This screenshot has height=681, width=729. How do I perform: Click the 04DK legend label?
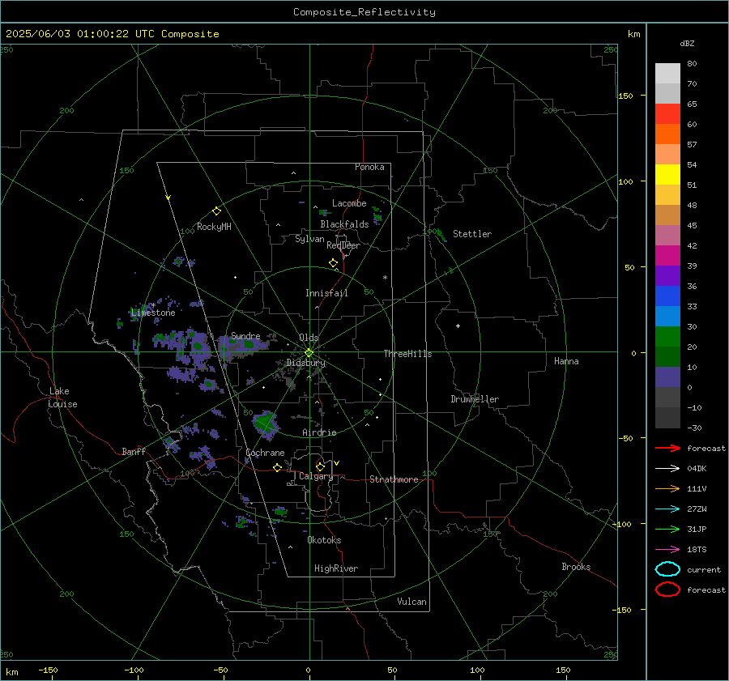697,469
